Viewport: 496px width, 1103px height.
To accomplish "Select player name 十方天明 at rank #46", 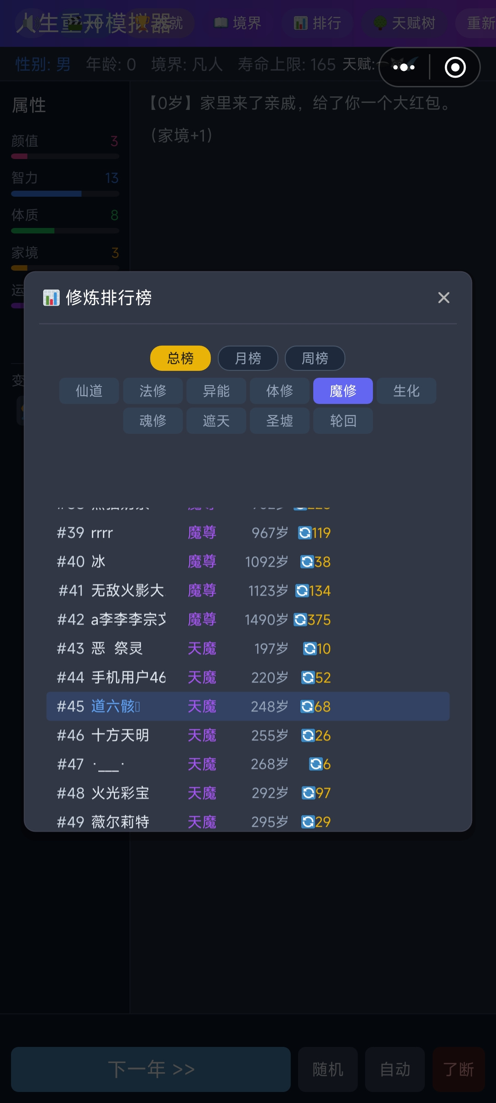I will click(x=120, y=736).
